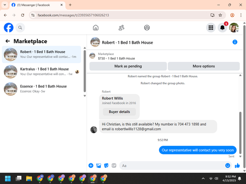Open File Explorer from taskbar
The height and width of the screenshot is (184, 246).
coord(29,179)
